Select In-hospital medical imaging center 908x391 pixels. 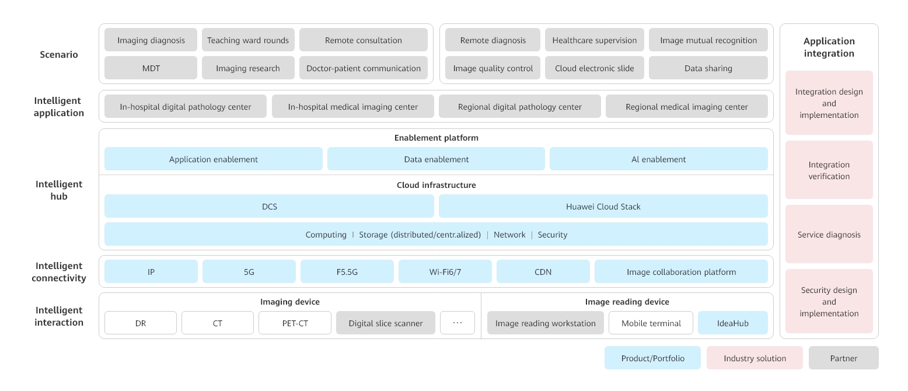353,107
